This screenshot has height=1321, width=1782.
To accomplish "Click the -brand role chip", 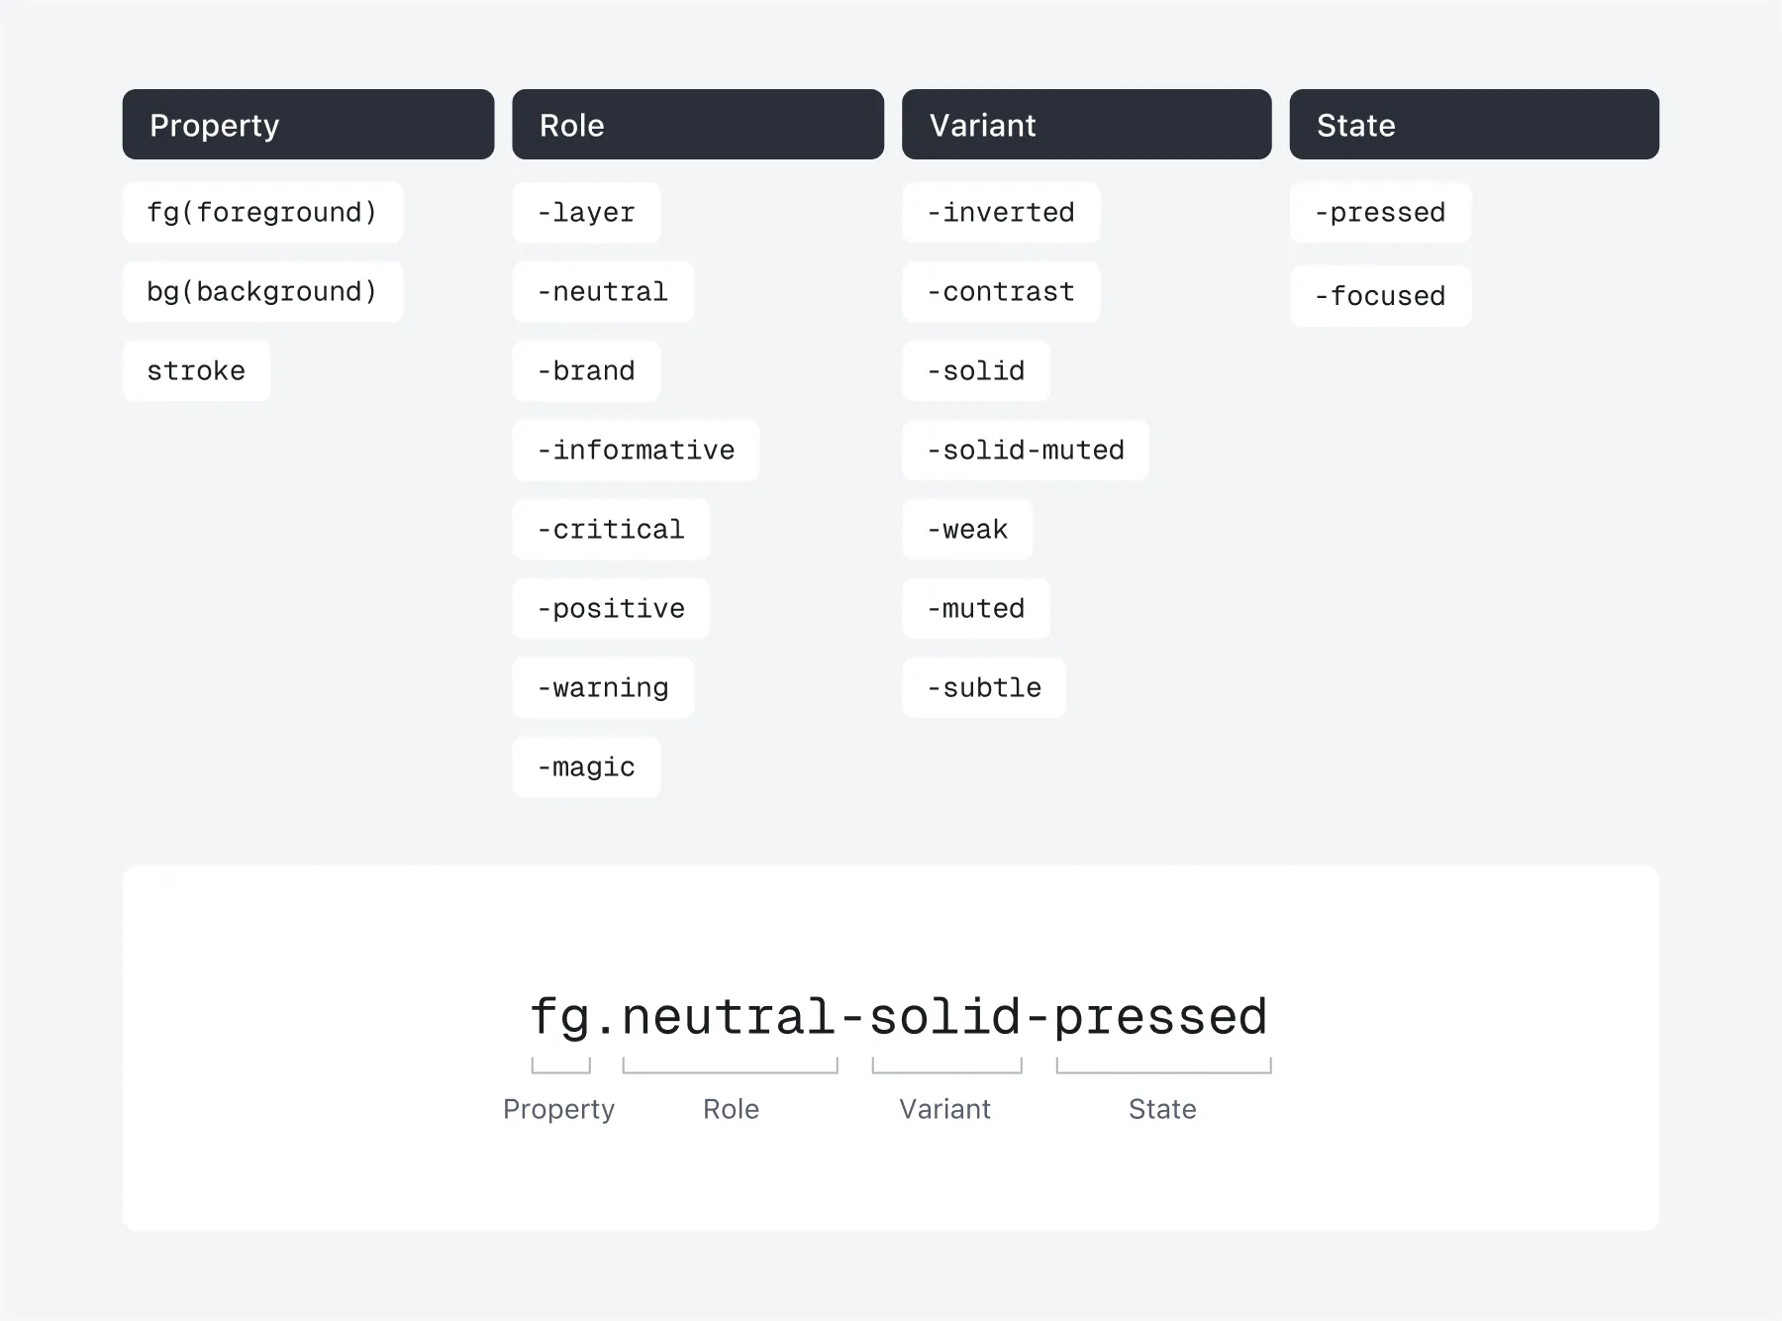I will [586, 371].
